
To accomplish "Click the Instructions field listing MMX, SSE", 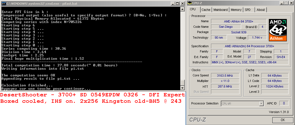I will pos(250,62).
